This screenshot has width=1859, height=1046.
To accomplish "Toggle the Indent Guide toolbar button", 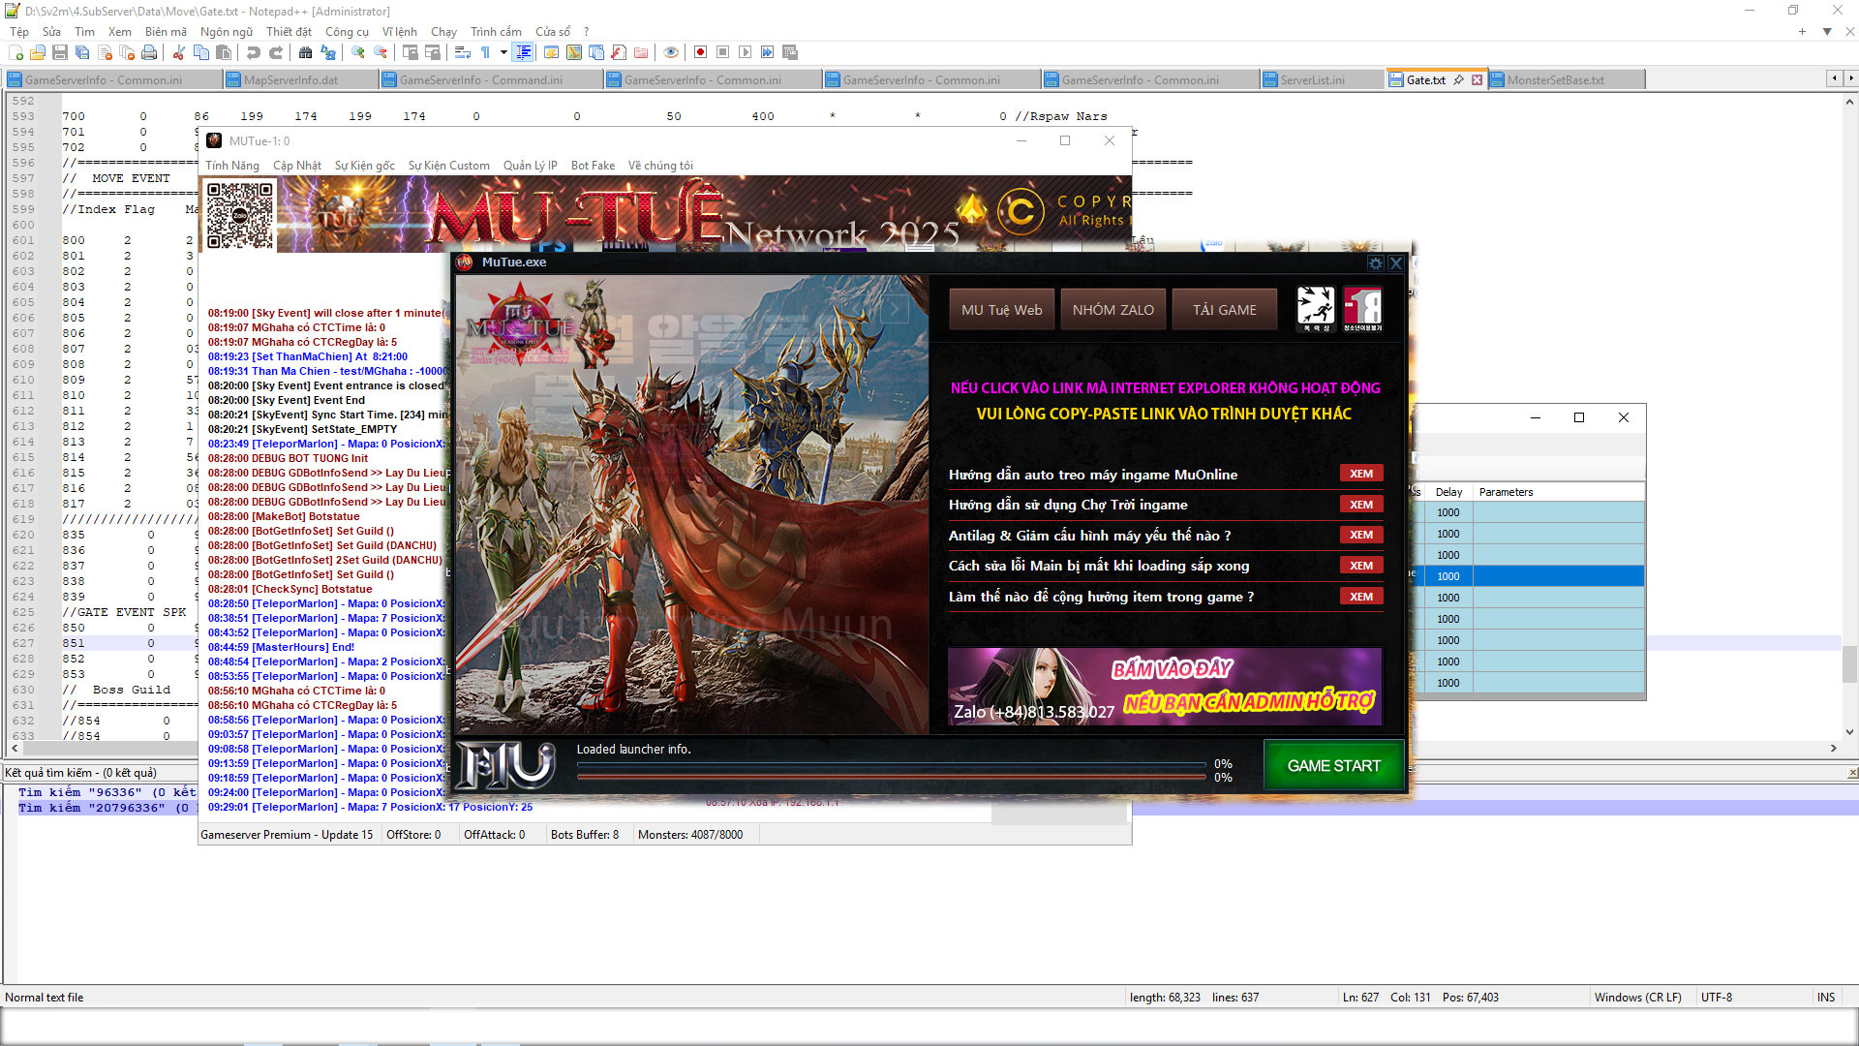I will (x=524, y=52).
